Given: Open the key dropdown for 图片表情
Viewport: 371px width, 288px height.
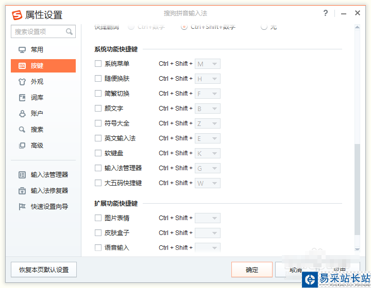Looking at the screenshot, I should pyautogui.click(x=208, y=218).
